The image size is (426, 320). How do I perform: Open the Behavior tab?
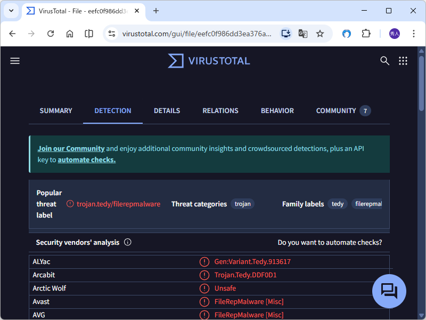coord(277,110)
